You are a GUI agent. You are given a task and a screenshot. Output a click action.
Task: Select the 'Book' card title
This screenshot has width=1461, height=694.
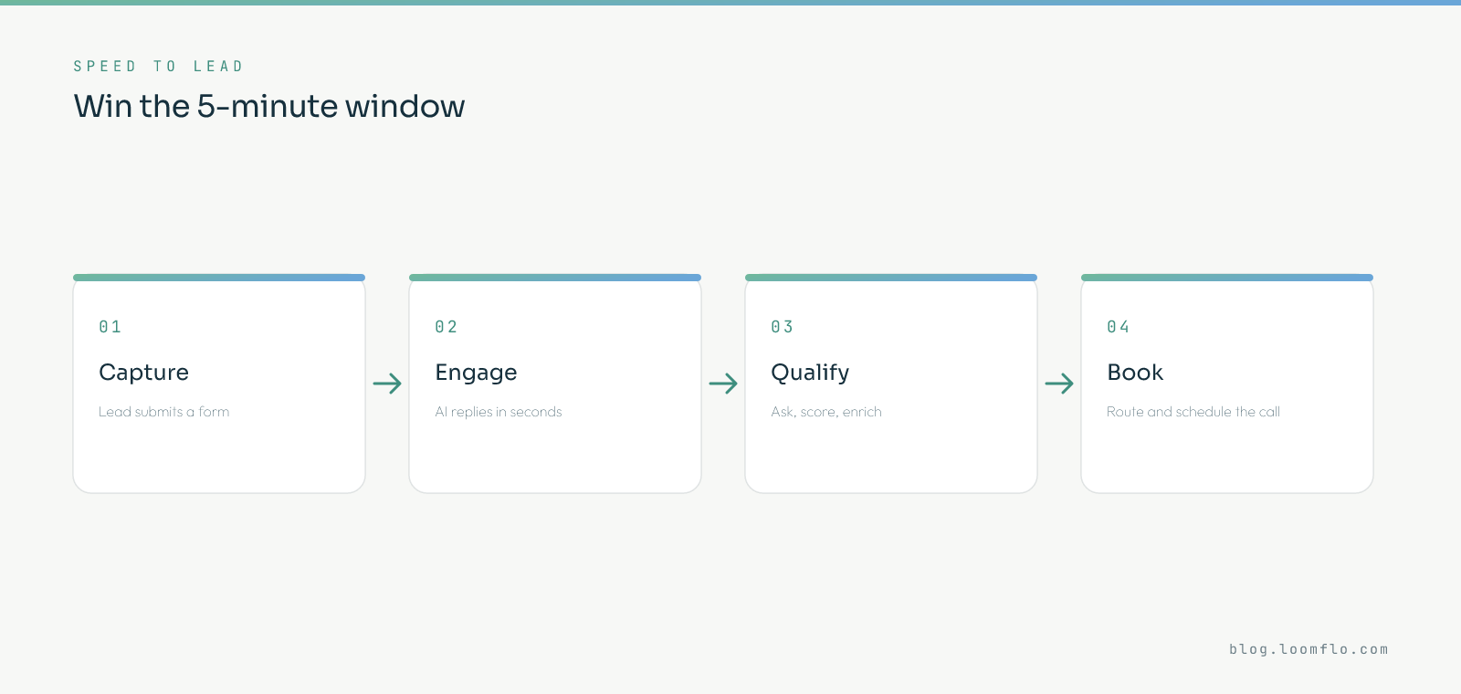(1135, 373)
